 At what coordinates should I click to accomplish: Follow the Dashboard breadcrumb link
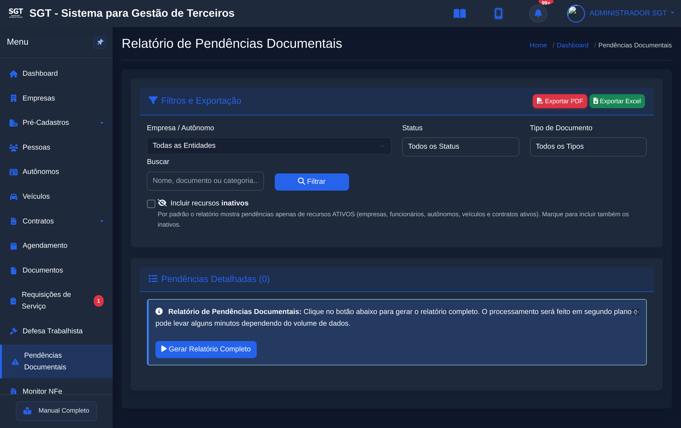pos(572,45)
